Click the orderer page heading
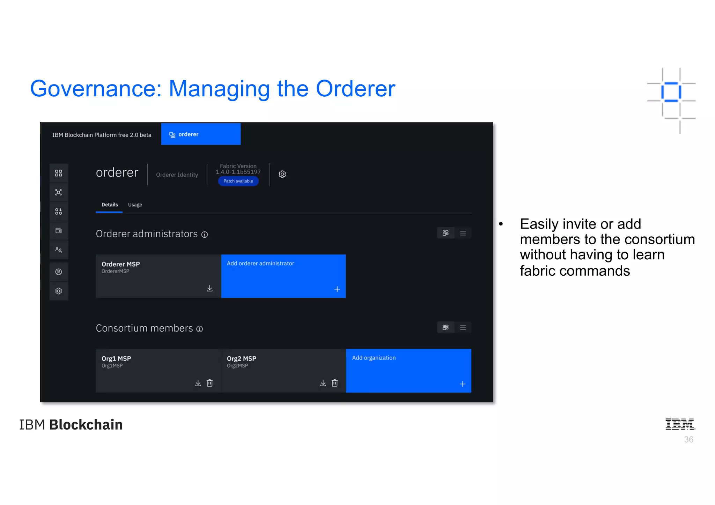This screenshot has height=505, width=715. pos(117,173)
